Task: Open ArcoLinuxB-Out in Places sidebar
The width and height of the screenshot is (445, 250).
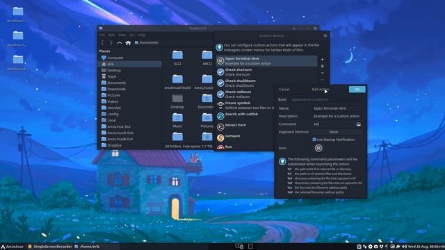Action: pos(130,139)
